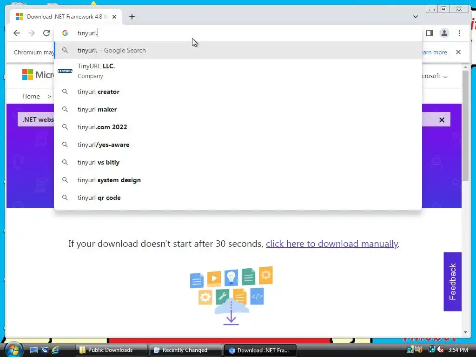Choose the 'tinyurl maker' suggestion

pos(238,109)
